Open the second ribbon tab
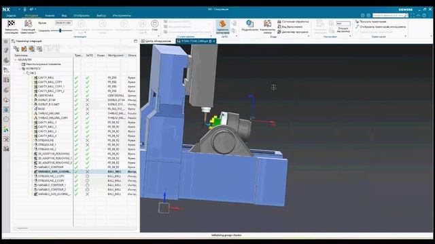This screenshot has width=435, height=244. pos(31,16)
